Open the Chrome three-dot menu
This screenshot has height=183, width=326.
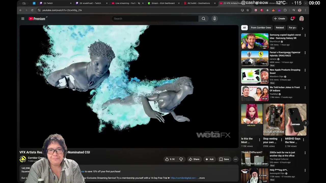(x=305, y=10)
